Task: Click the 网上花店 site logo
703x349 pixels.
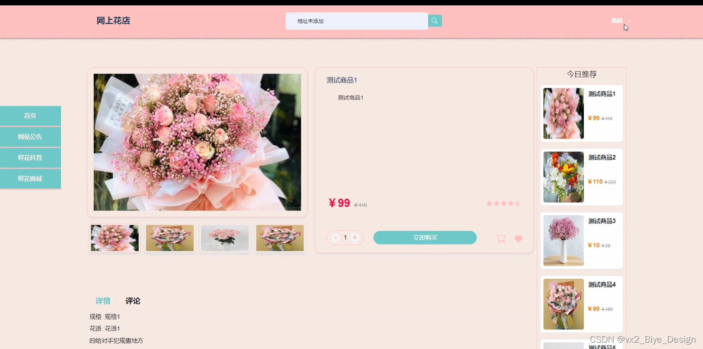Action: 113,21
